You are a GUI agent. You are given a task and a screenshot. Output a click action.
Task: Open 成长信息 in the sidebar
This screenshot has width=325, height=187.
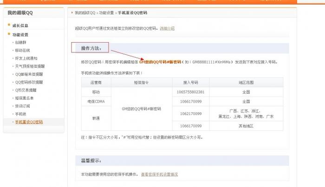(x=20, y=26)
